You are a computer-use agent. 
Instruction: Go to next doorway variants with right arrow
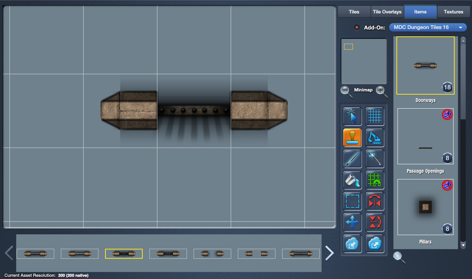pyautogui.click(x=329, y=253)
